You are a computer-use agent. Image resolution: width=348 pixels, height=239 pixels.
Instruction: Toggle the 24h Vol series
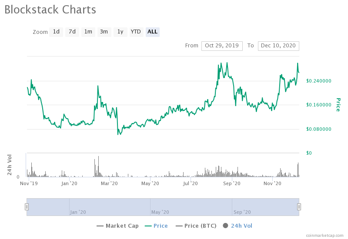click(241, 226)
